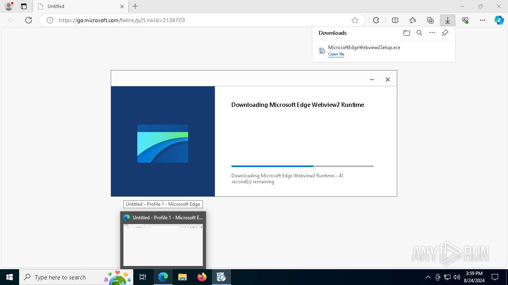508x285 pixels.
Task: Open Browser essentials heart icon
Action: coord(465,20)
